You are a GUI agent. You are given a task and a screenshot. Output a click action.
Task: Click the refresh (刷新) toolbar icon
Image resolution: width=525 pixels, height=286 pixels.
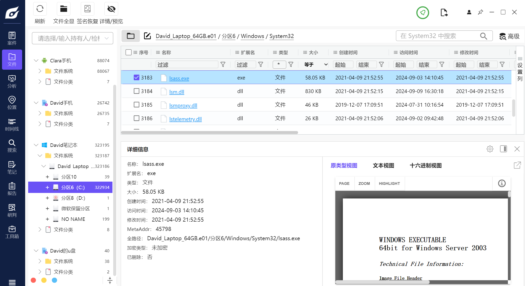(40, 9)
